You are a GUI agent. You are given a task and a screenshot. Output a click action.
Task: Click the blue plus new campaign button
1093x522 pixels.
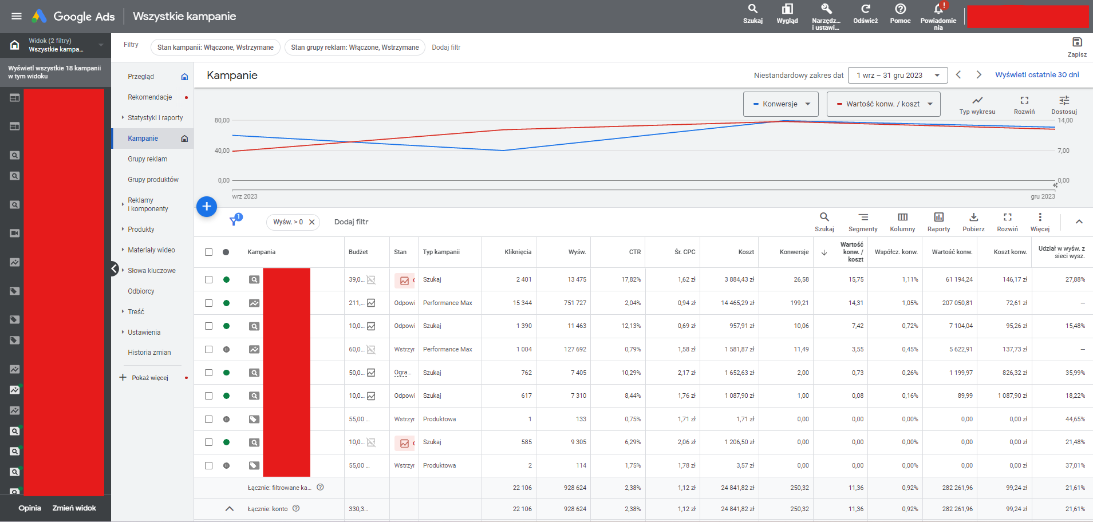[x=207, y=206]
